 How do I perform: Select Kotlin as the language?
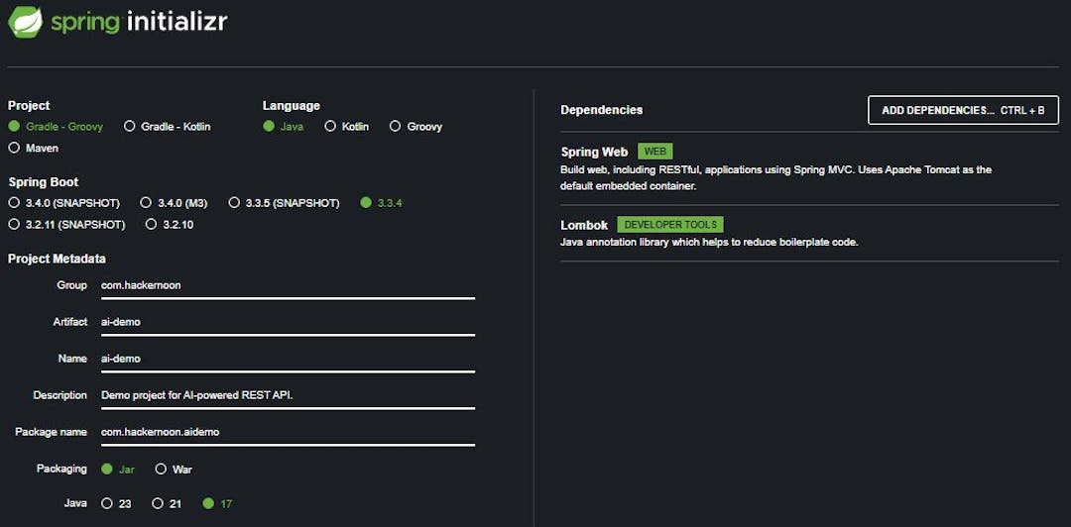click(x=330, y=127)
